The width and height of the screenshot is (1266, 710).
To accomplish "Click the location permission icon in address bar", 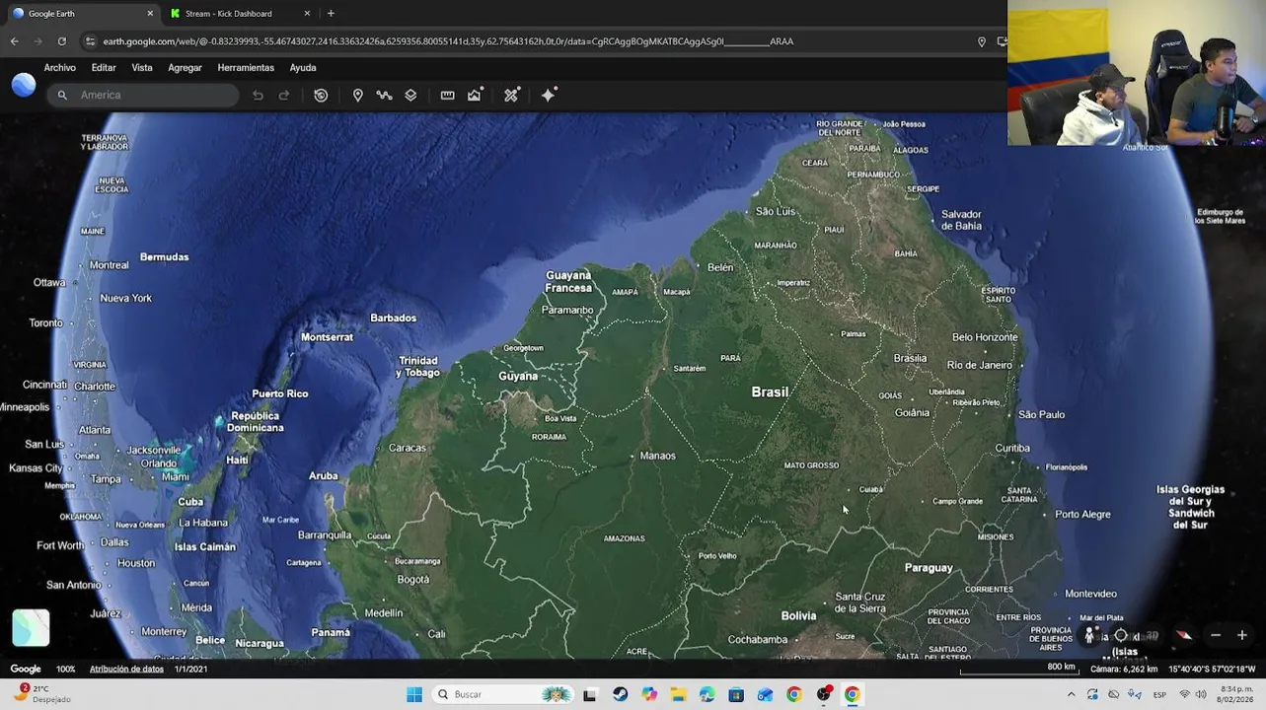I will [981, 41].
